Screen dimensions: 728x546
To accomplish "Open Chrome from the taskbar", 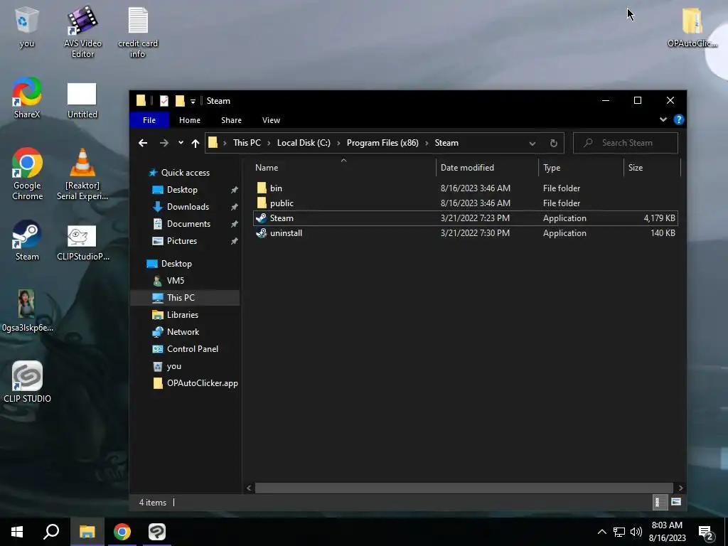I will click(x=122, y=532).
